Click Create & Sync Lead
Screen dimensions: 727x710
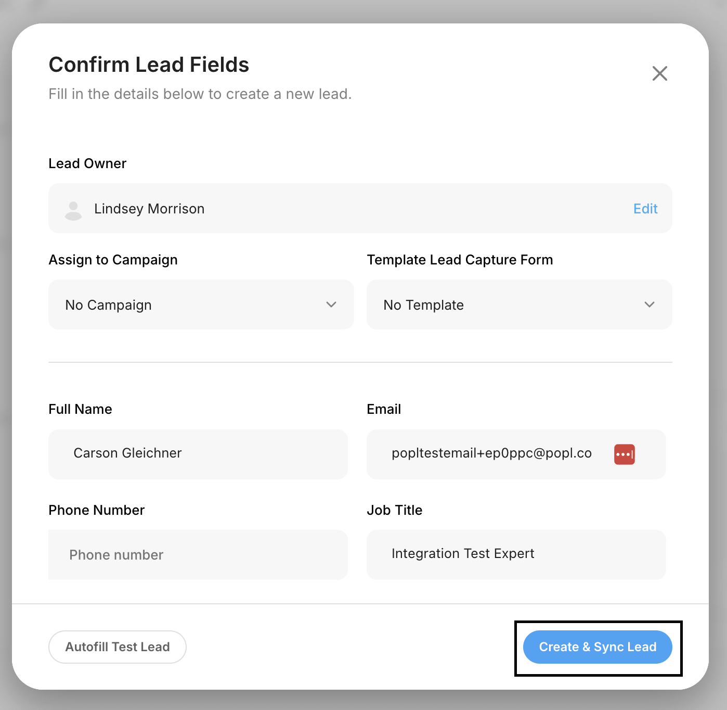(x=598, y=647)
